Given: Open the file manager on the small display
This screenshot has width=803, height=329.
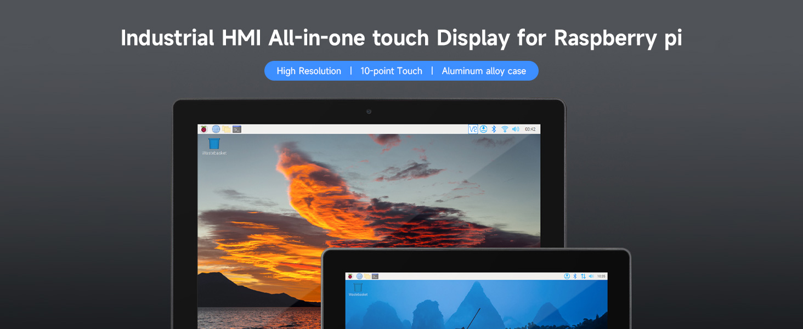Looking at the screenshot, I should click(367, 276).
